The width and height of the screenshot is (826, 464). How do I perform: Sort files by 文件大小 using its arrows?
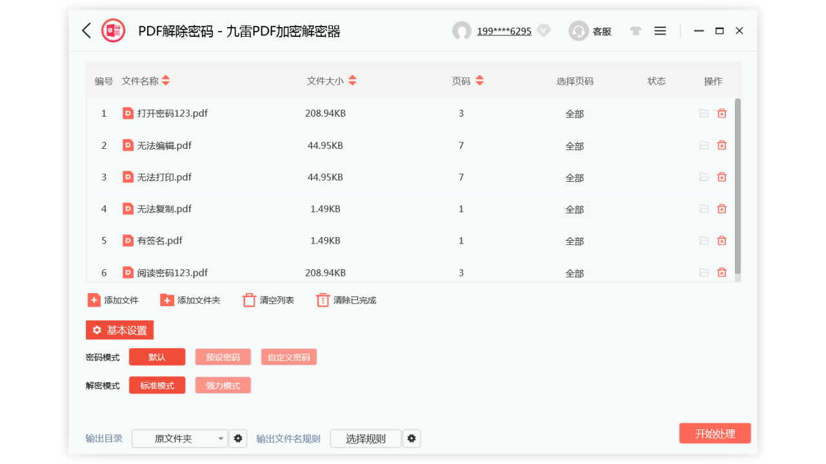[x=352, y=81]
